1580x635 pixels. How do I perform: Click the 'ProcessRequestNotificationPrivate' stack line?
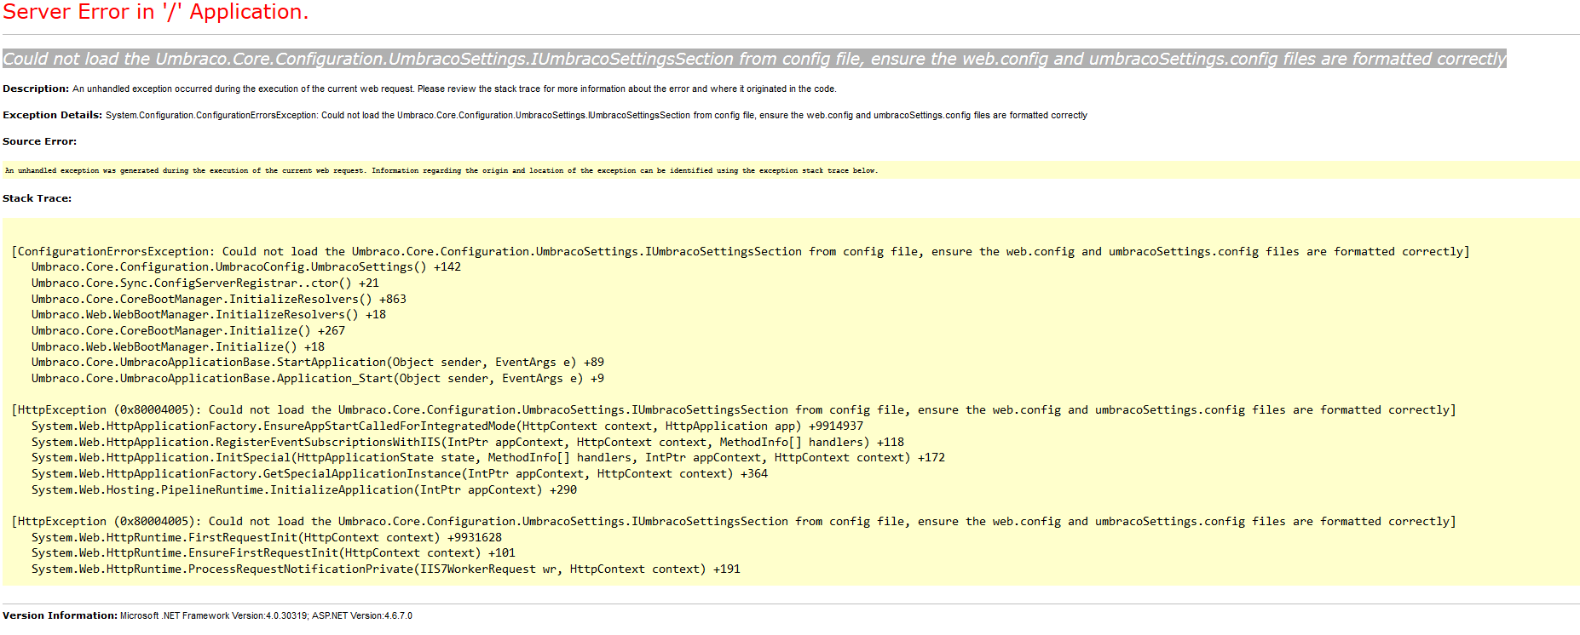[x=385, y=569]
